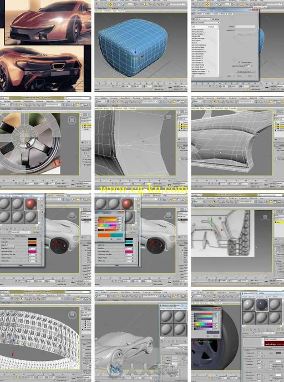Screen dimensions: 284x382
Task: Click rainbow hue slider in orange-teal color picker
Action: [107, 226]
